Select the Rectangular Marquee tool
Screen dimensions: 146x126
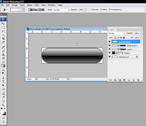[x=3, y=27]
